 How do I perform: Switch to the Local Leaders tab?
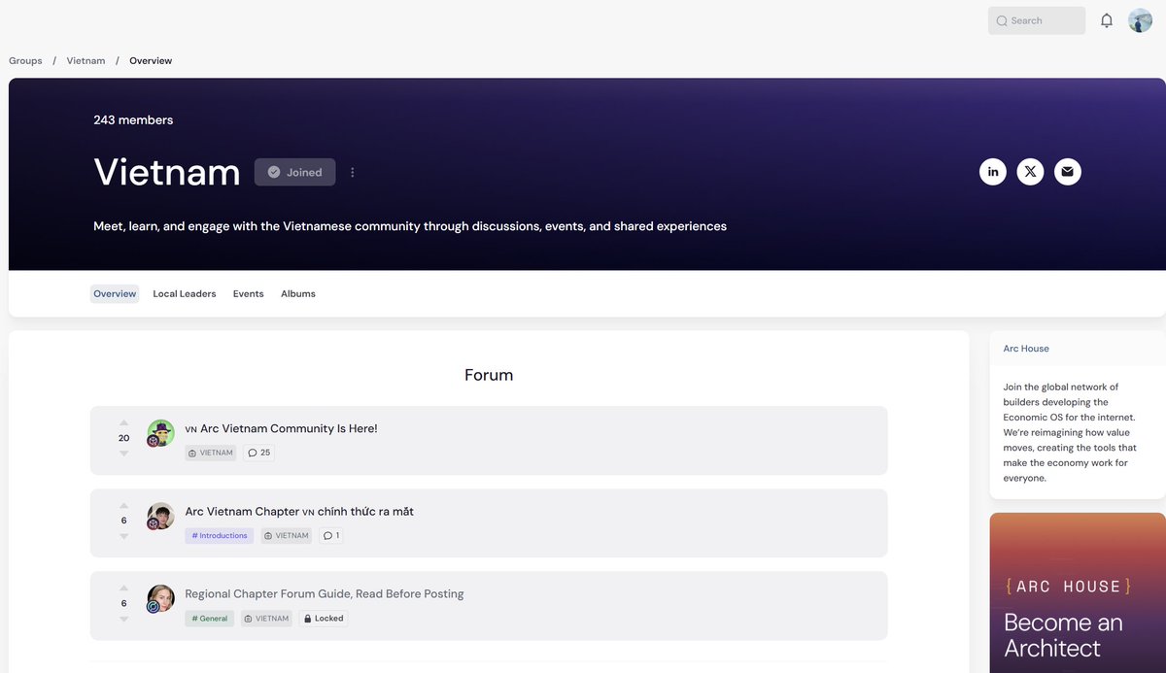point(185,293)
